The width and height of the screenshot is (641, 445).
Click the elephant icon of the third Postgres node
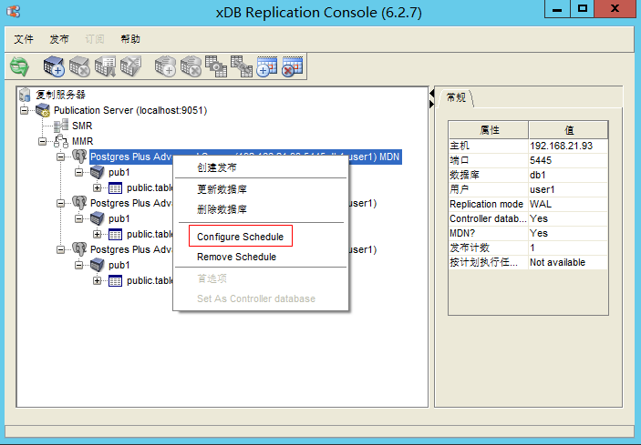79,249
